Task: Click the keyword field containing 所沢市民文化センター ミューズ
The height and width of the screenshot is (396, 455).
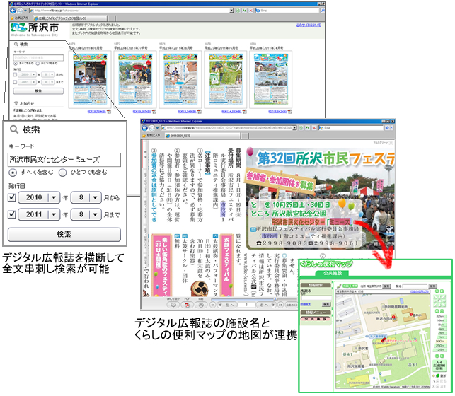Action: (64, 159)
